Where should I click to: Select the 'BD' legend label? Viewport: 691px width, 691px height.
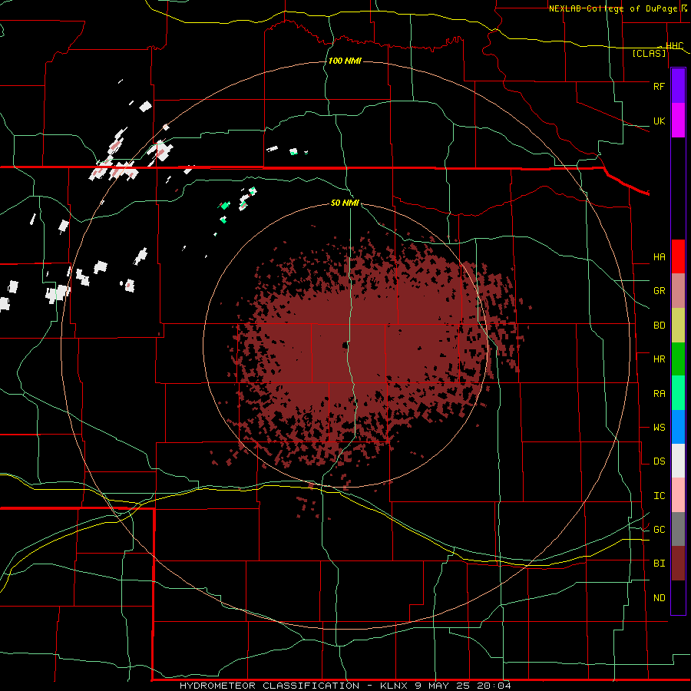coord(659,326)
